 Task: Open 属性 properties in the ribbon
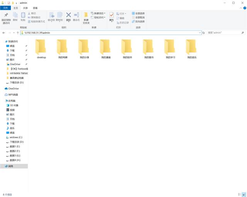click(112, 16)
